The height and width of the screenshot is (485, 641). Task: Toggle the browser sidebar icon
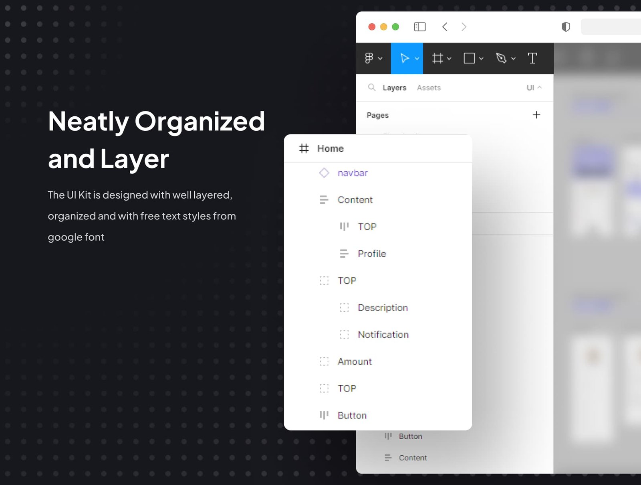[419, 27]
